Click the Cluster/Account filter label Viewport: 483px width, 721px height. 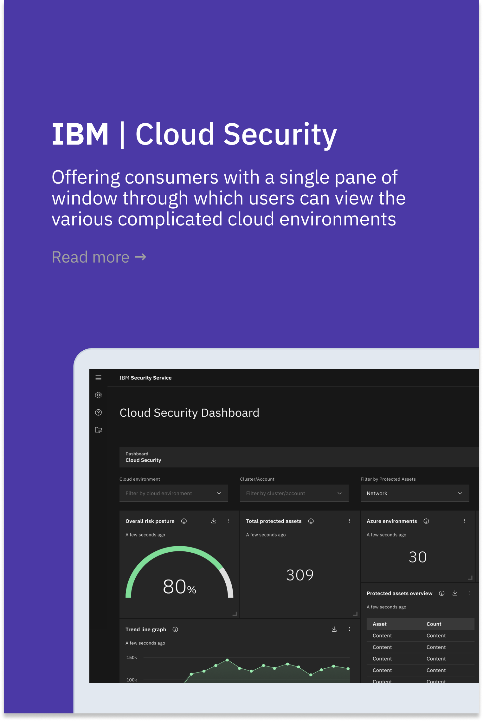click(x=257, y=479)
